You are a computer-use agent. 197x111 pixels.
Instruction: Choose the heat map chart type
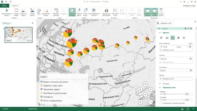(178, 38)
